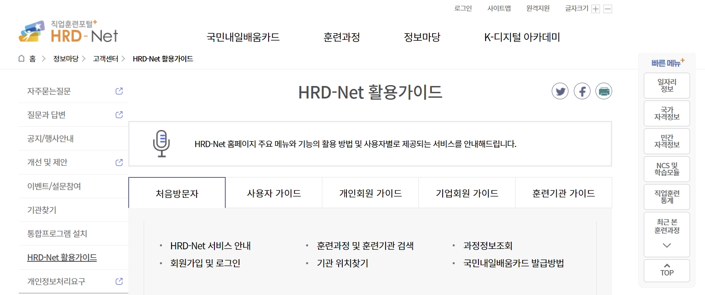The height and width of the screenshot is (295, 705).
Task: Open the 사이트맵 link
Action: pos(499,8)
